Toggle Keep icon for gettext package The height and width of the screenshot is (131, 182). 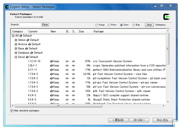click(51, 70)
